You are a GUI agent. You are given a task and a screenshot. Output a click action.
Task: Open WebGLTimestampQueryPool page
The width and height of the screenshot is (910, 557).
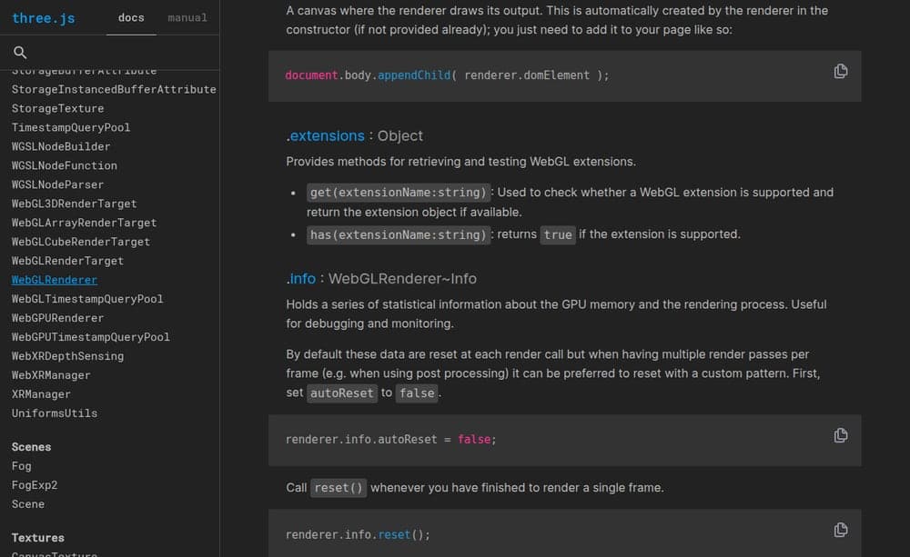tap(87, 299)
